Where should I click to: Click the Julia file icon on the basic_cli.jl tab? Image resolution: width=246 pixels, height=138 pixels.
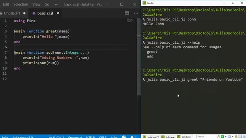tap(34, 13)
